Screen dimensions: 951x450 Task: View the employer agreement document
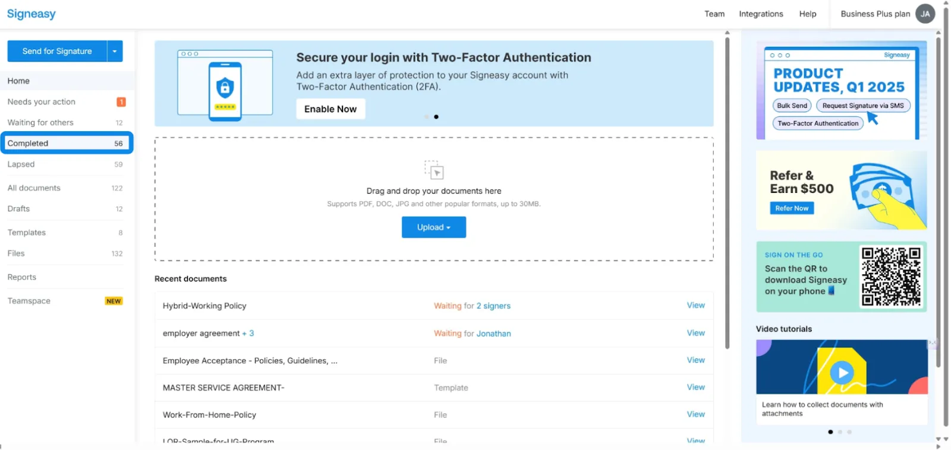(695, 333)
